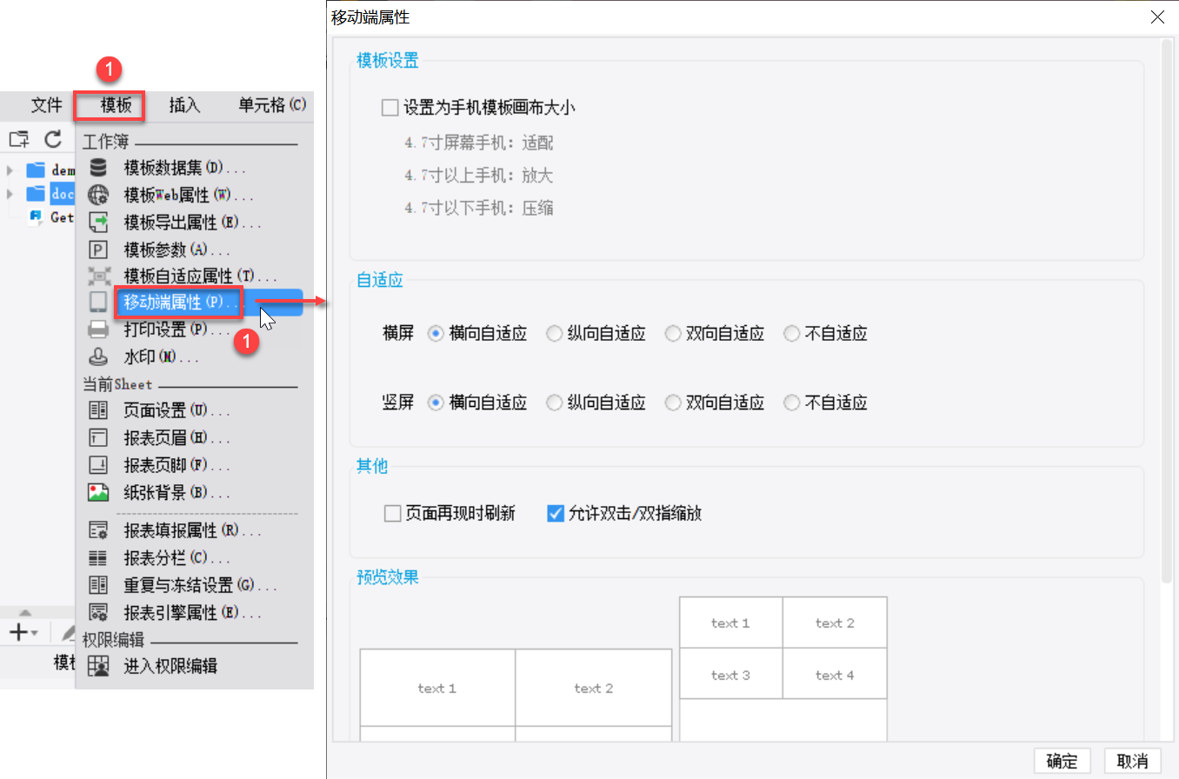Click the 打印设置 printer icon

98,330
